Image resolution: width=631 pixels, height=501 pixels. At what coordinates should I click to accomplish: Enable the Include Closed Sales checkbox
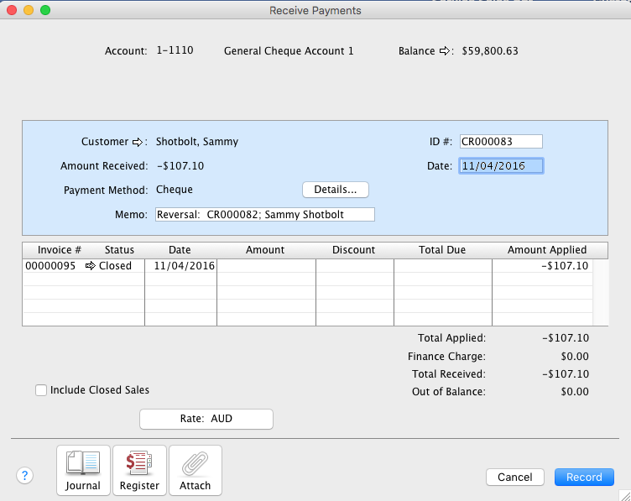pos(41,390)
